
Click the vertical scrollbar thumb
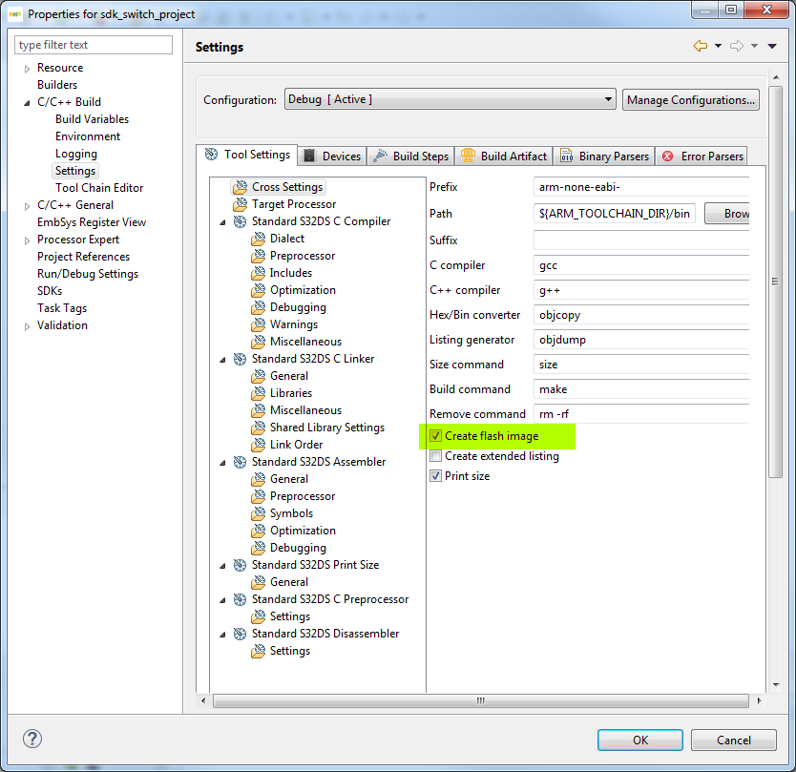pos(775,282)
